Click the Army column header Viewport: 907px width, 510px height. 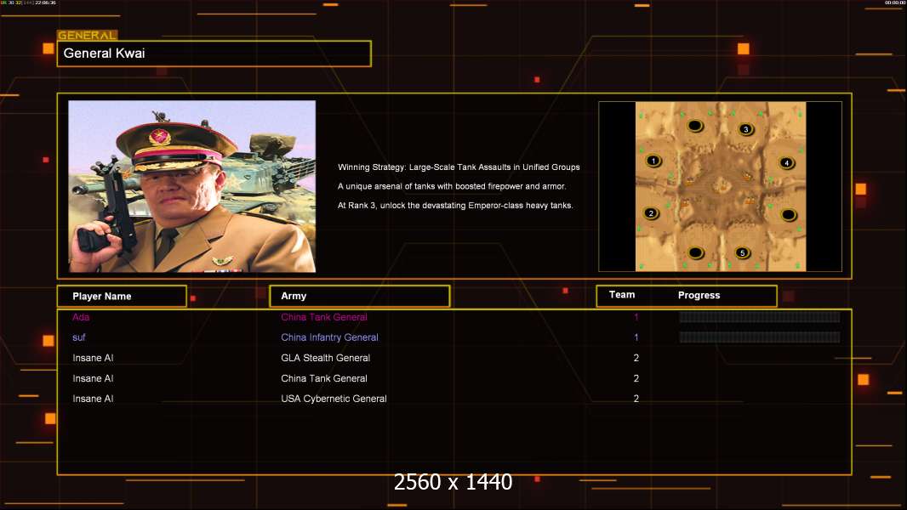coord(359,297)
